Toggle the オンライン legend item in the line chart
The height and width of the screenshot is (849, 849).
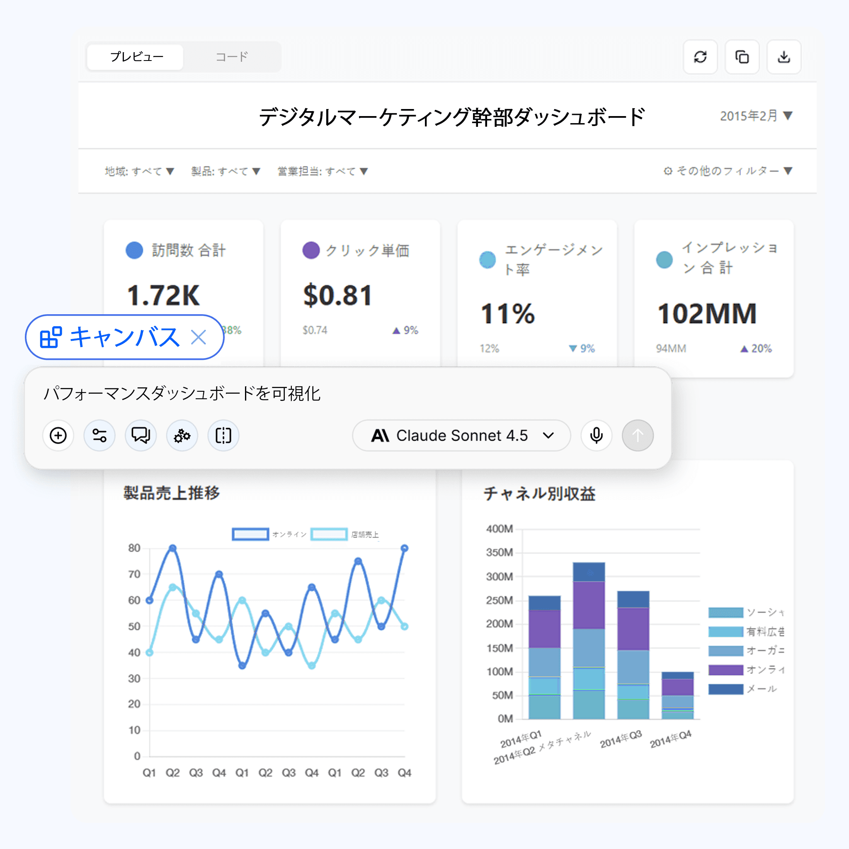250,534
